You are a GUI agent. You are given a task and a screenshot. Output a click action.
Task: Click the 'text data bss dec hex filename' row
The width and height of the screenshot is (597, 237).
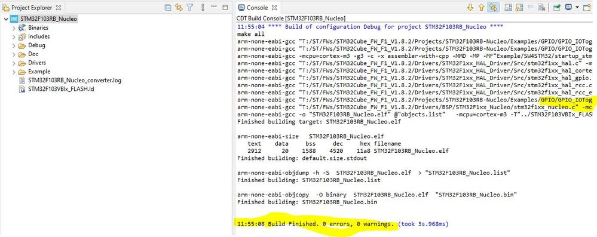[x=324, y=144]
